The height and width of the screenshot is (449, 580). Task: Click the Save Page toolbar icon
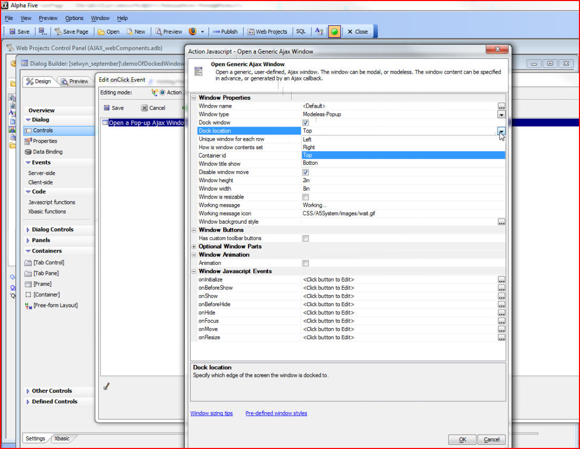click(58, 32)
